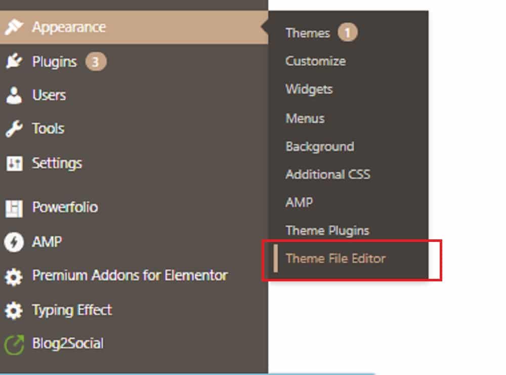Viewport: 506px width, 375px height.
Task: Click the Typing Effect gear icon
Action: (14, 311)
